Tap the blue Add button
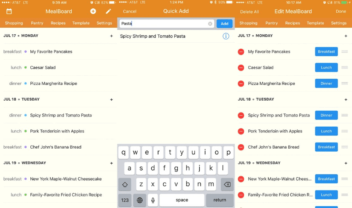Viewport: 352px width, 208px height. pyautogui.click(x=224, y=24)
